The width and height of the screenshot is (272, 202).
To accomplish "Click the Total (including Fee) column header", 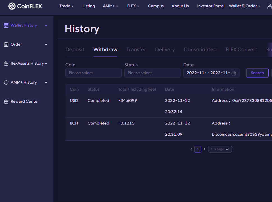I will pos(137,90).
